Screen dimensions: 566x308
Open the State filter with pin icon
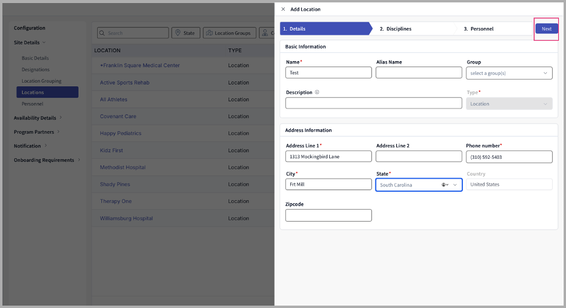(x=185, y=33)
